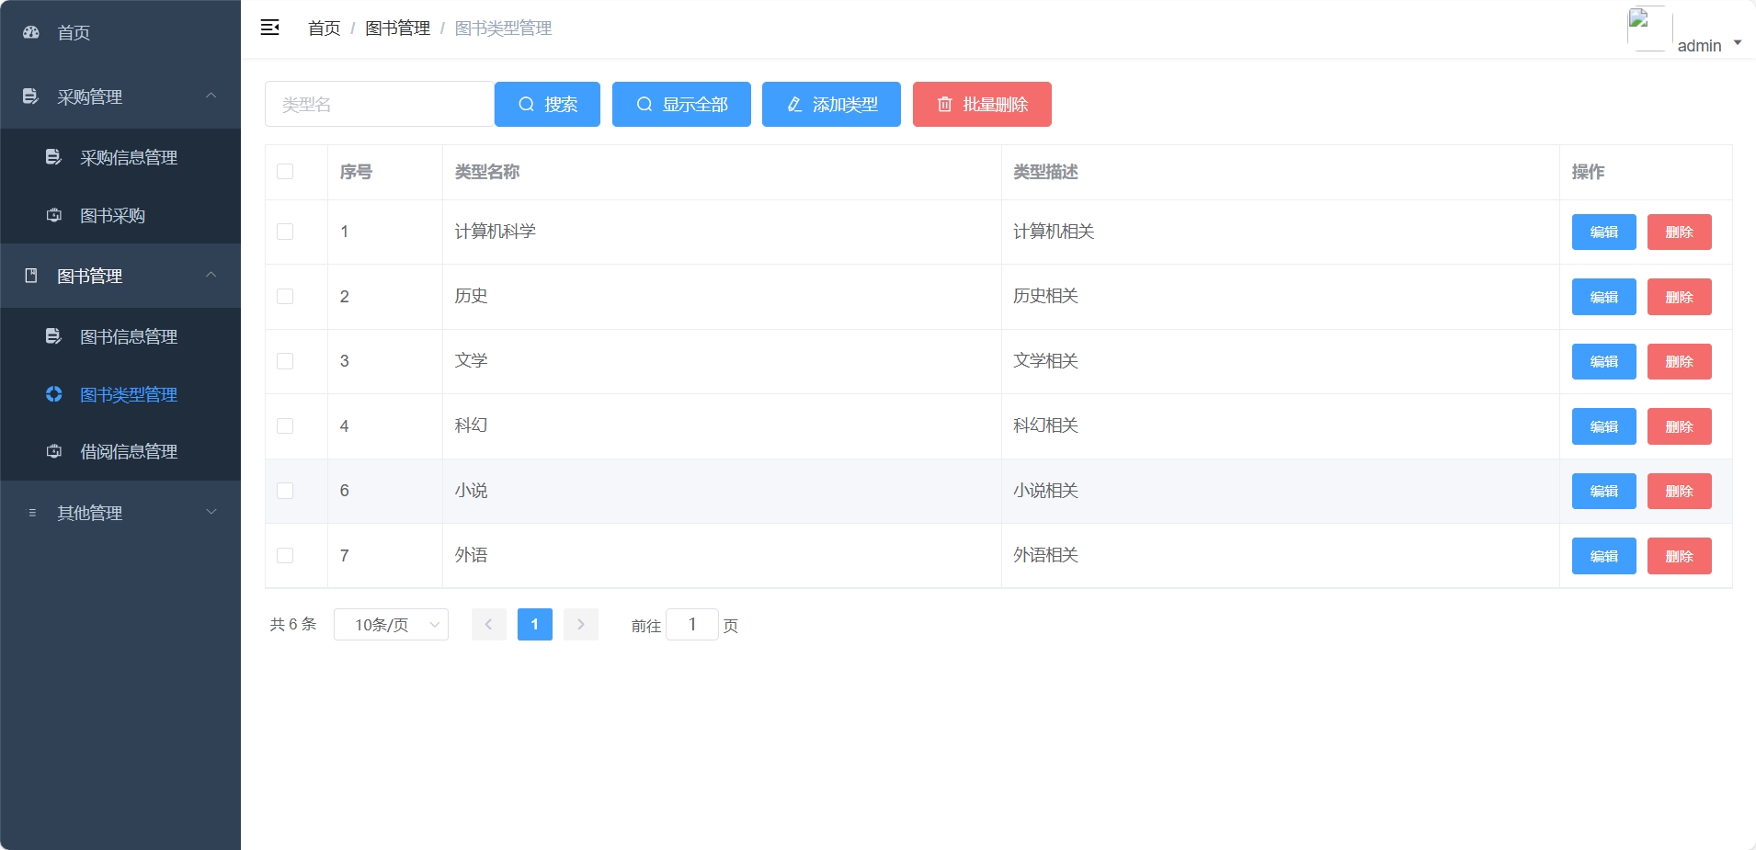This screenshot has height=850, width=1756.
Task: Check the 科幻 row checkbox
Action: click(x=285, y=425)
